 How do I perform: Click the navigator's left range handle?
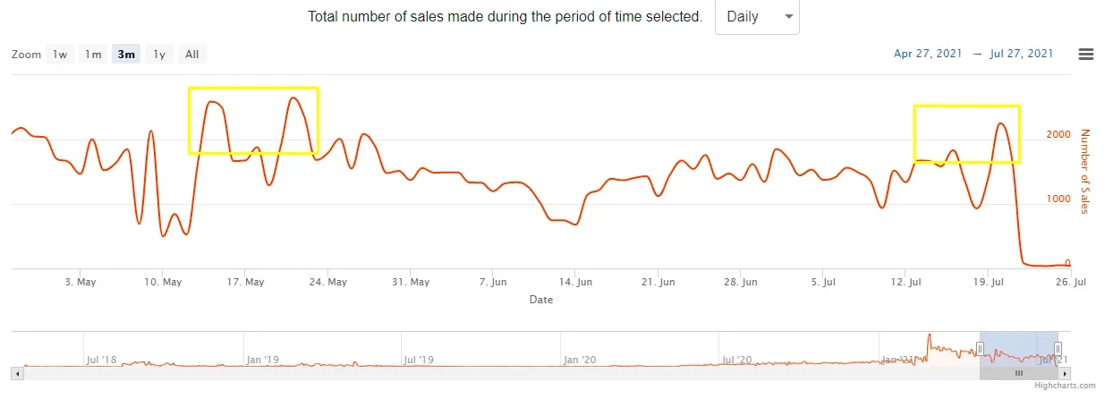981,348
